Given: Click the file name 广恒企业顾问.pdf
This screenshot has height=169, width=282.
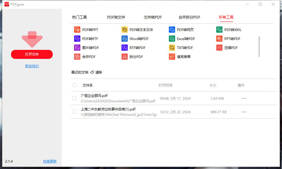Looking at the screenshot, I should pyautogui.click(x=94, y=95).
